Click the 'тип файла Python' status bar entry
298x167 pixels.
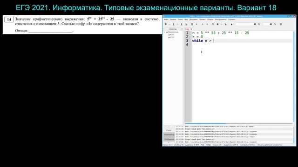point(248,145)
